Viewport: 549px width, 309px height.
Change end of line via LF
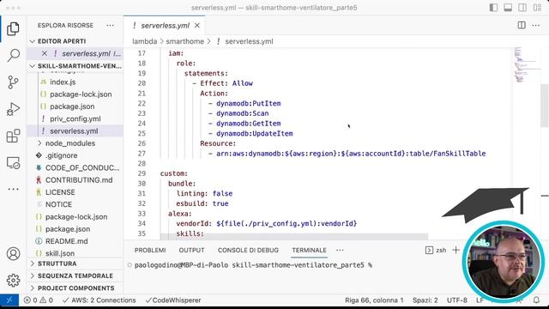(480, 300)
